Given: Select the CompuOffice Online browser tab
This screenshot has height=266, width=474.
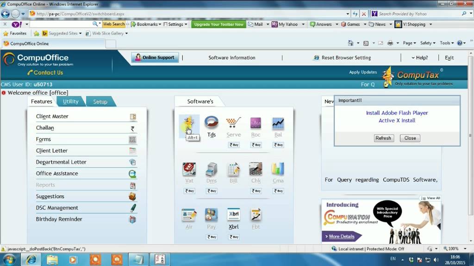Looking at the screenshot, I should (54, 44).
